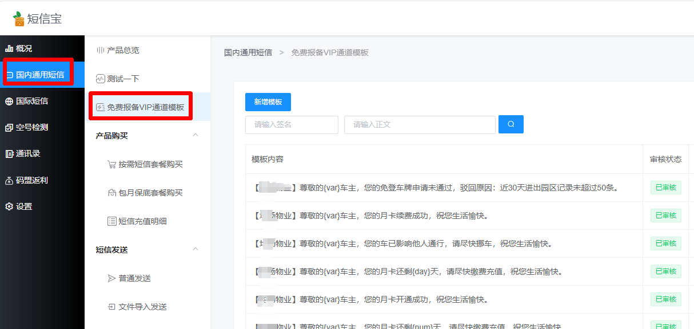
Task: Click the cart icon beside 按需短信套餐购买
Action: click(x=112, y=164)
